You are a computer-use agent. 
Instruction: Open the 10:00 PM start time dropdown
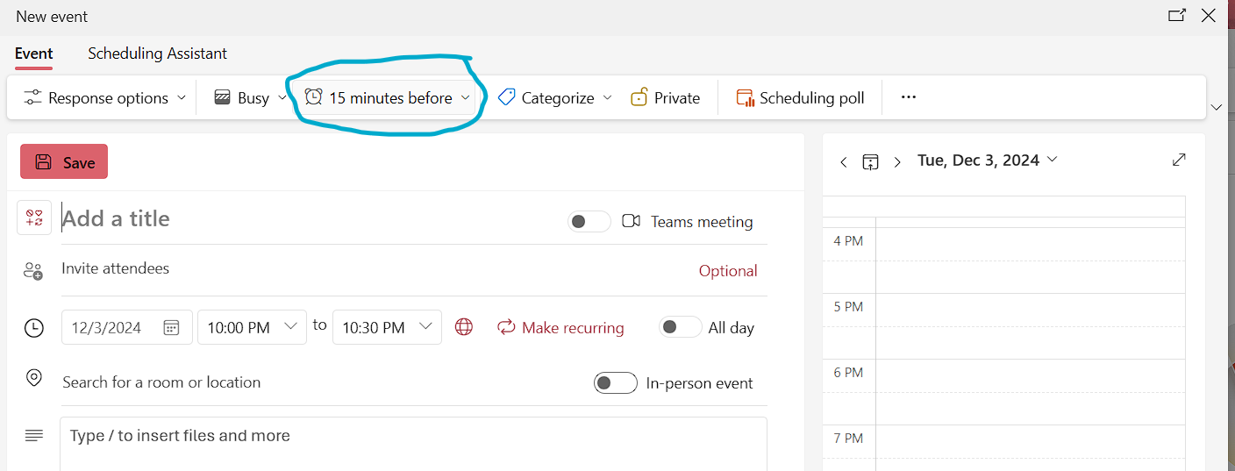(252, 327)
